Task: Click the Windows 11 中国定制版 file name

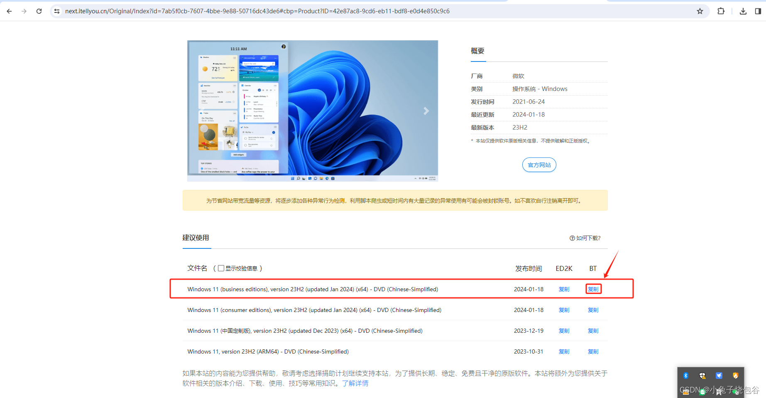Action: [305, 331]
